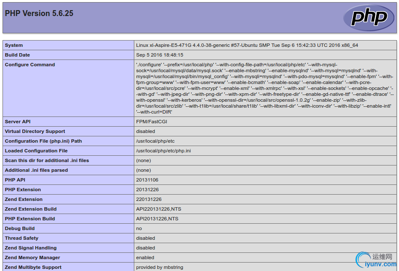The width and height of the screenshot is (399, 271).
Task: Select the "Loaded Configuration File" label
Action: [x=36, y=151]
